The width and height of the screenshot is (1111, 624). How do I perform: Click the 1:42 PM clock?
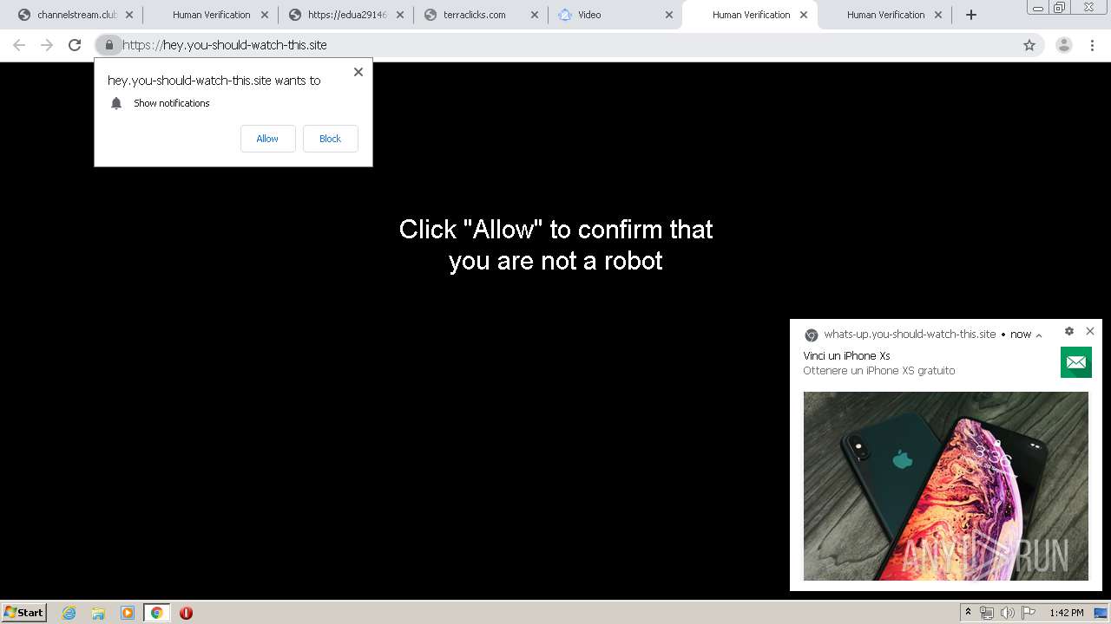[x=1066, y=613]
